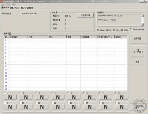Tick the port 15 checkbox

pyautogui.click(x=100, y=103)
